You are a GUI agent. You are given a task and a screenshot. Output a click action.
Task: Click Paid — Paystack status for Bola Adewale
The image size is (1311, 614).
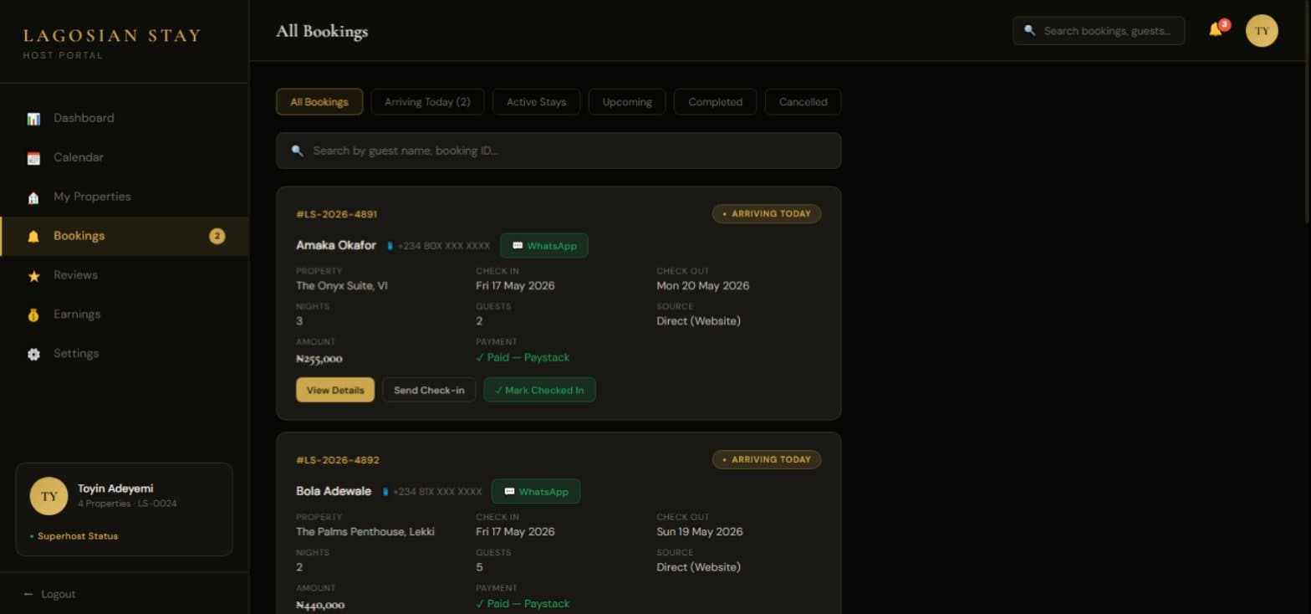pos(523,603)
